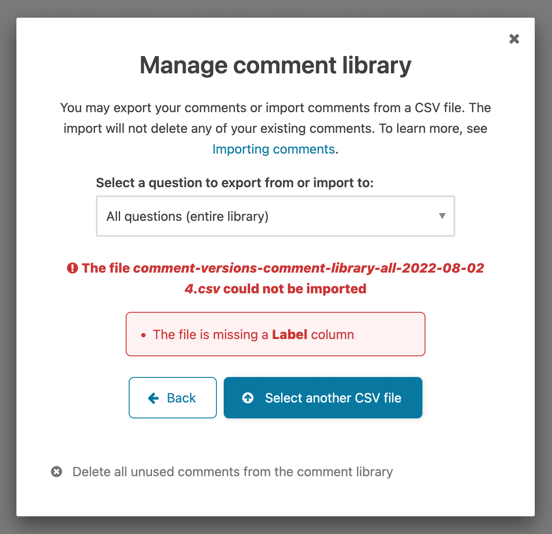Click the bullet marker in the error box
The width and height of the screenshot is (552, 534).
(x=143, y=335)
